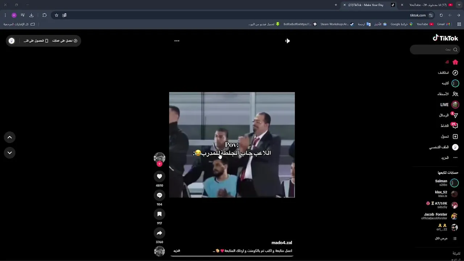
Task: Open the Gmail bookmark
Action: click(443, 24)
